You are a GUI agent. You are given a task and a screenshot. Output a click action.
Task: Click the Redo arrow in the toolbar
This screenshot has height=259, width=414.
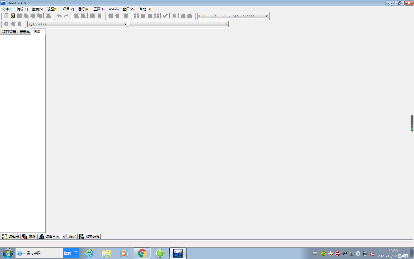tap(66, 16)
